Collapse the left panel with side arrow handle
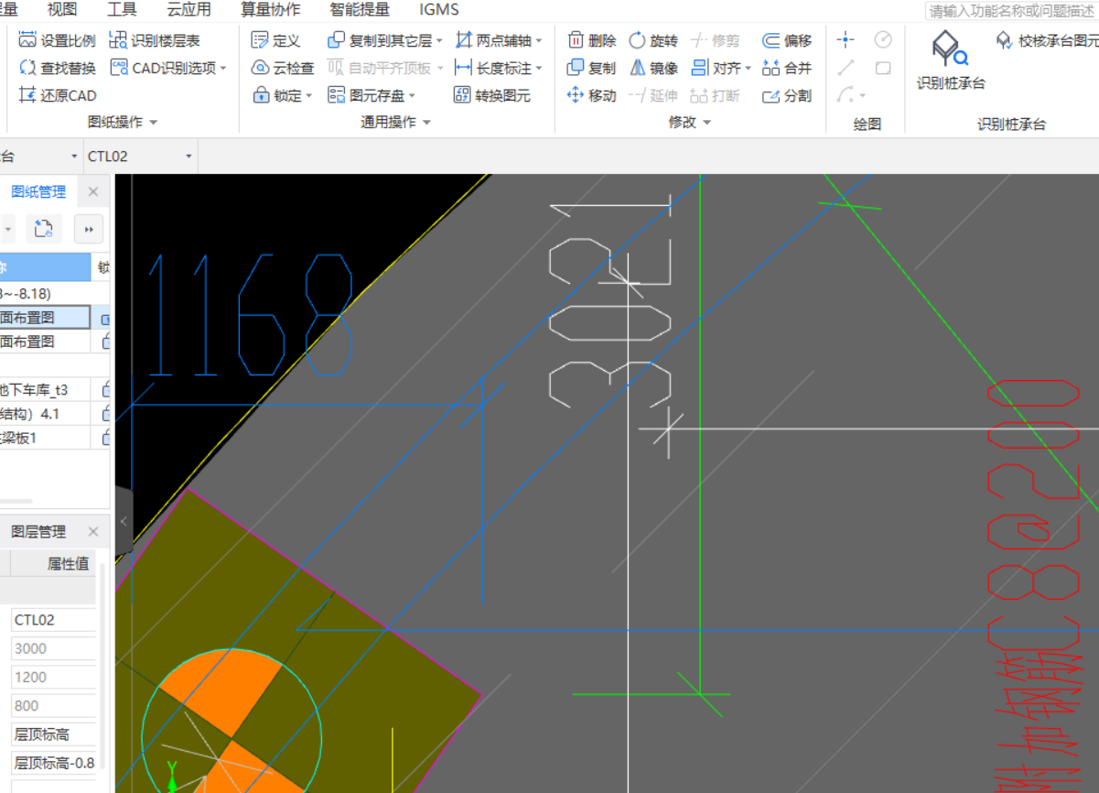 tap(124, 522)
